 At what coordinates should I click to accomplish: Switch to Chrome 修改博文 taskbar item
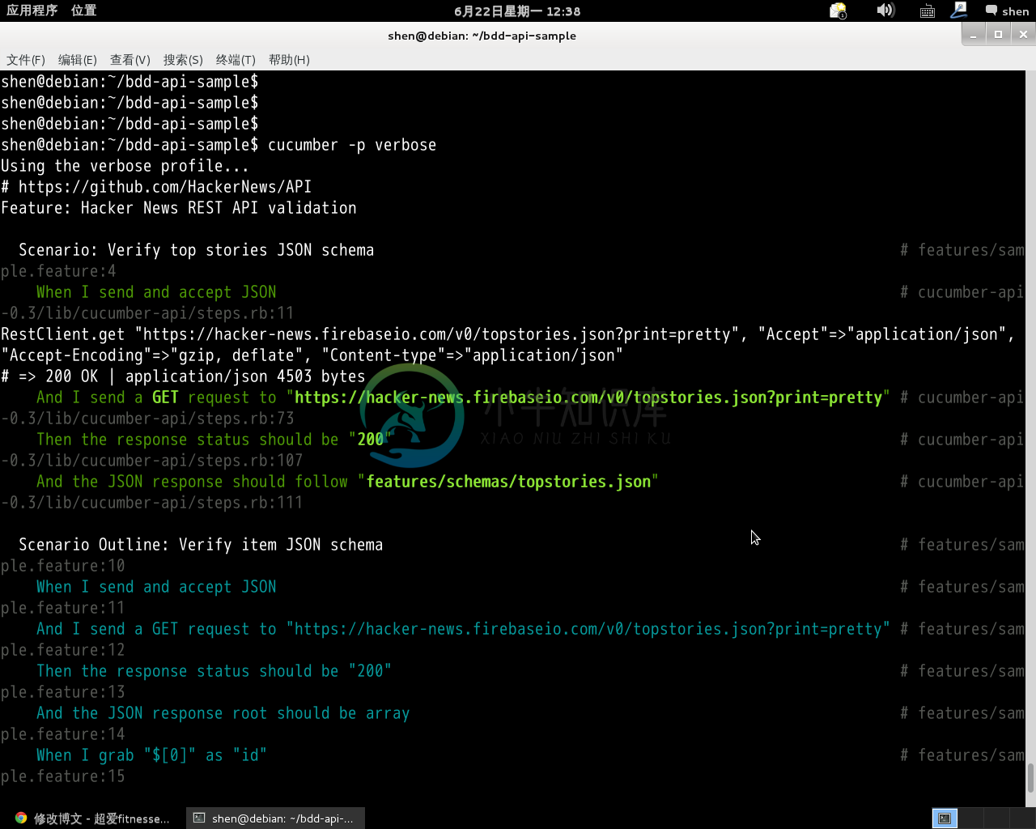click(x=92, y=818)
